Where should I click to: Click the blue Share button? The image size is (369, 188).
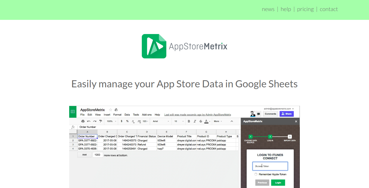286,114
